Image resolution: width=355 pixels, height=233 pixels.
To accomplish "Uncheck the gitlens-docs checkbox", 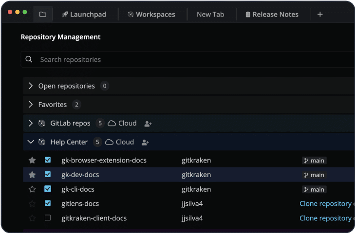I will point(48,203).
